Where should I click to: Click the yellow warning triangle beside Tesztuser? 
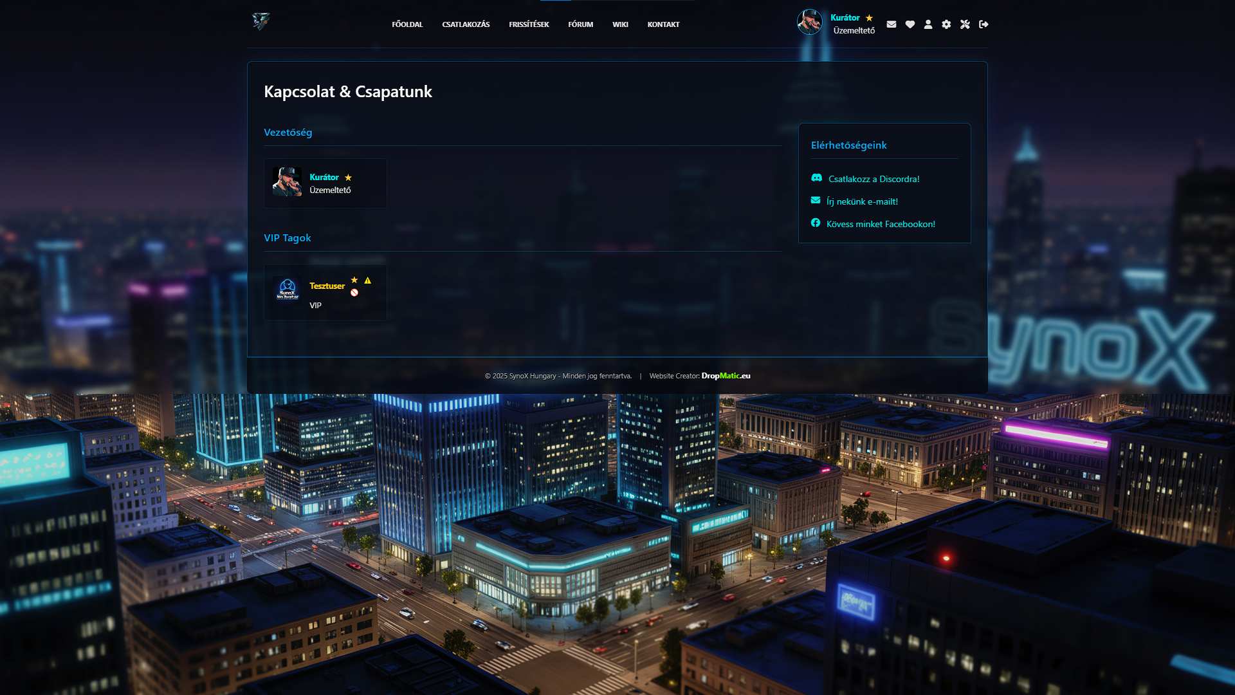pos(368,281)
